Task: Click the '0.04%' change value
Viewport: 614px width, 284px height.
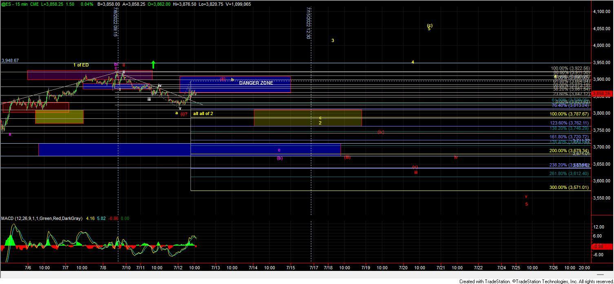Action: point(87,4)
